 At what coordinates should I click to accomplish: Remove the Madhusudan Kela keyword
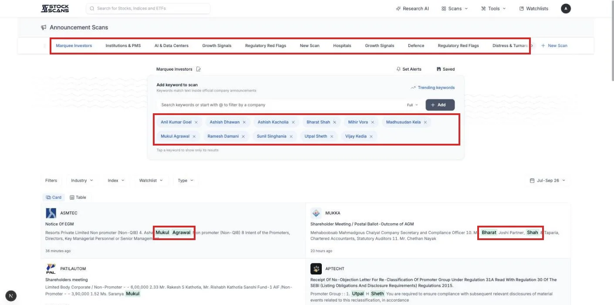click(x=425, y=122)
